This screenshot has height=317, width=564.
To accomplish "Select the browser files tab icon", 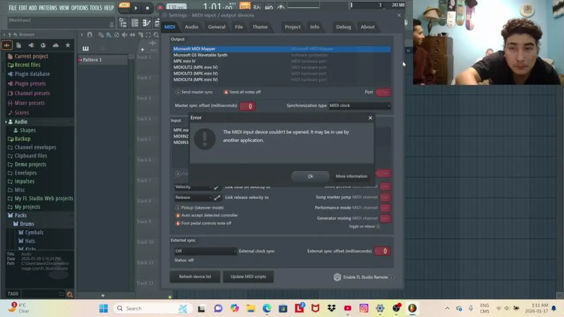I will tap(19, 45).
